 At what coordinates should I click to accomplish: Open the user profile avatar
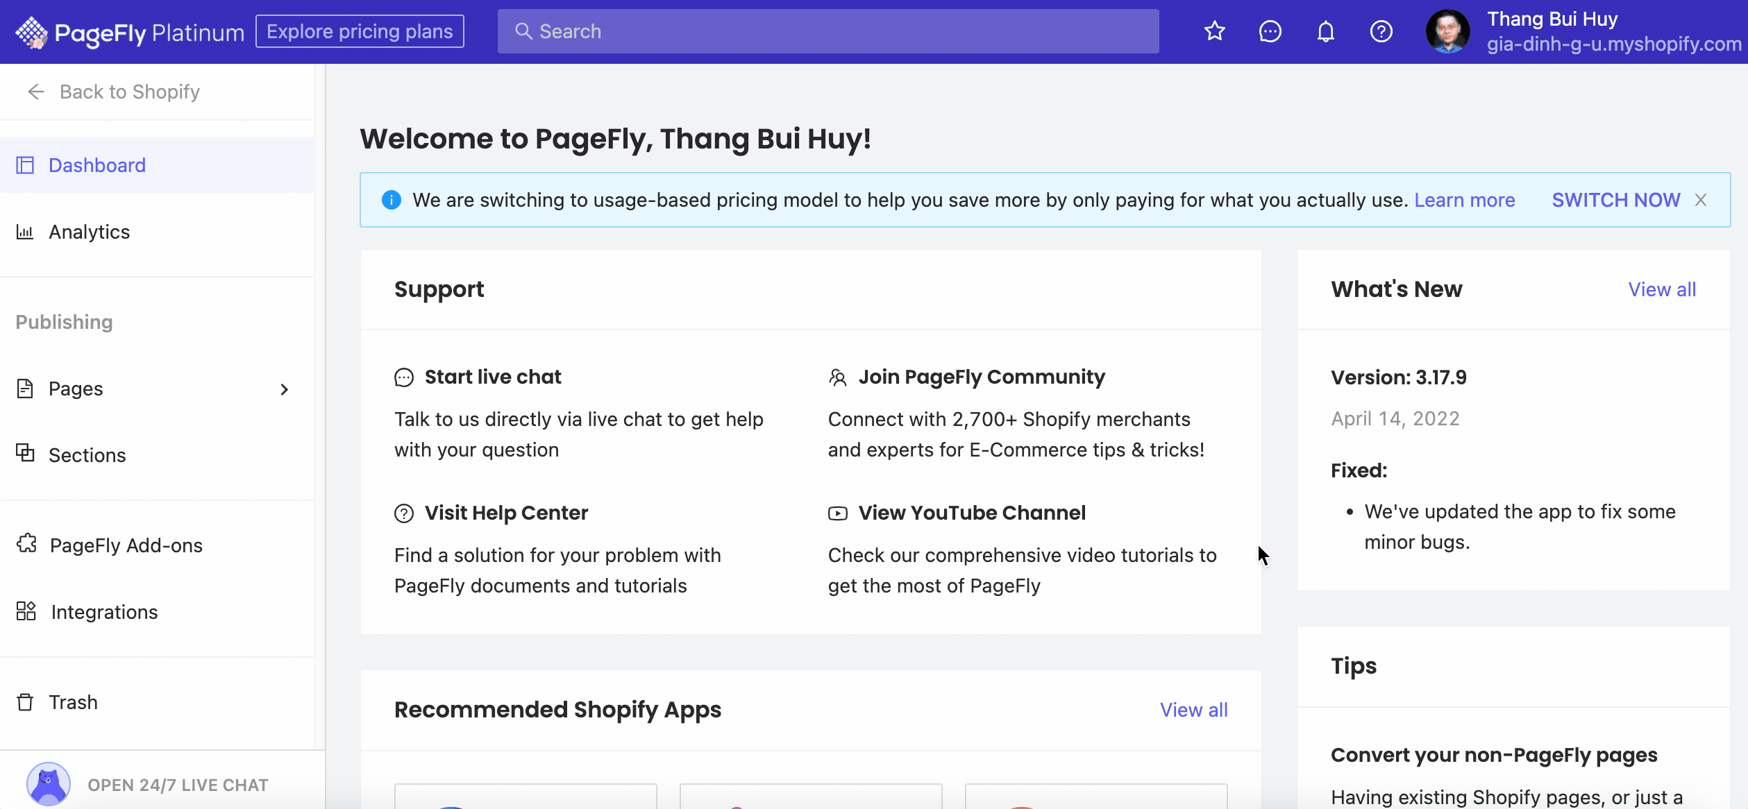(1447, 31)
